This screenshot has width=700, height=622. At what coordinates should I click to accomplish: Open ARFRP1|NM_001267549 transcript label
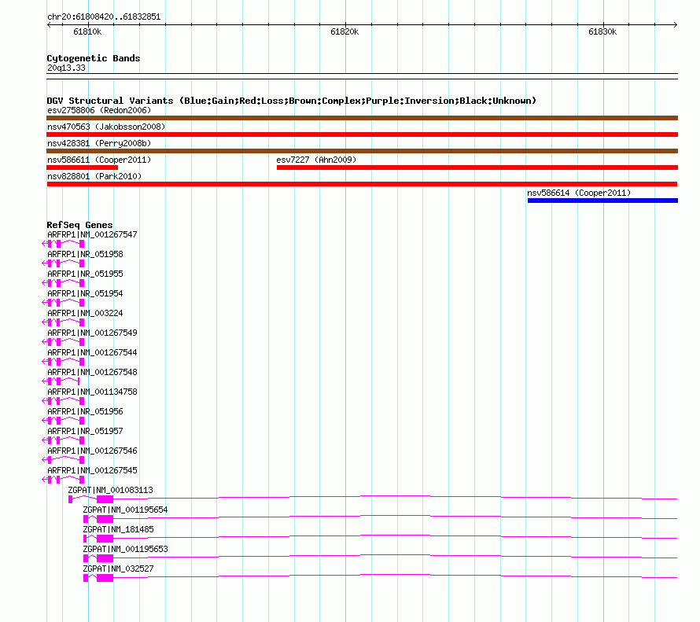[92, 333]
